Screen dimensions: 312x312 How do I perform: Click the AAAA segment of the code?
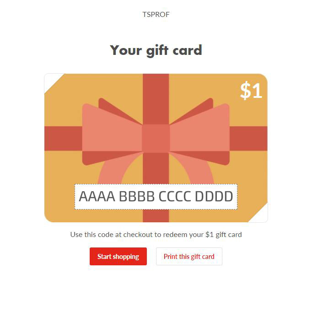(97, 196)
